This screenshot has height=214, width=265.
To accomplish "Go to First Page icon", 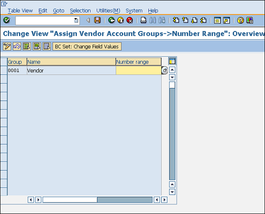I will tap(176, 20).
